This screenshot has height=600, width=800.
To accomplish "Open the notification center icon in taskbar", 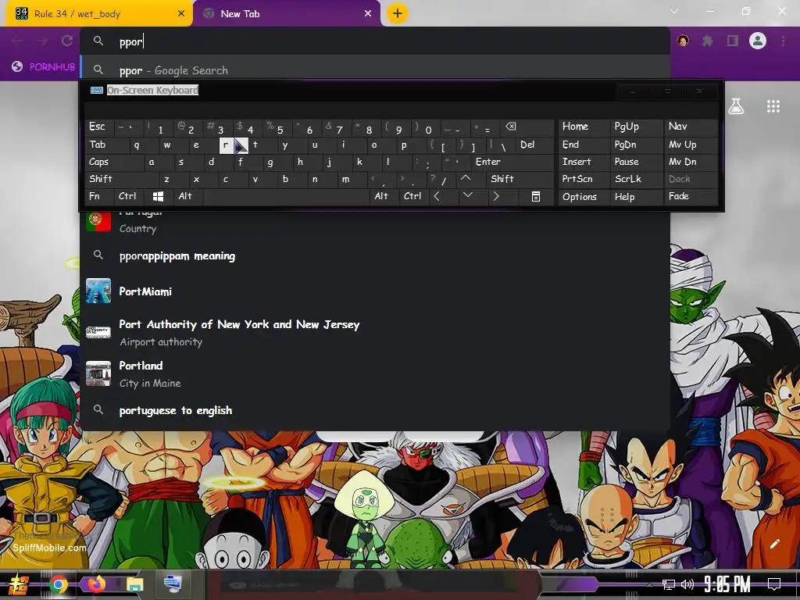I will [774, 584].
